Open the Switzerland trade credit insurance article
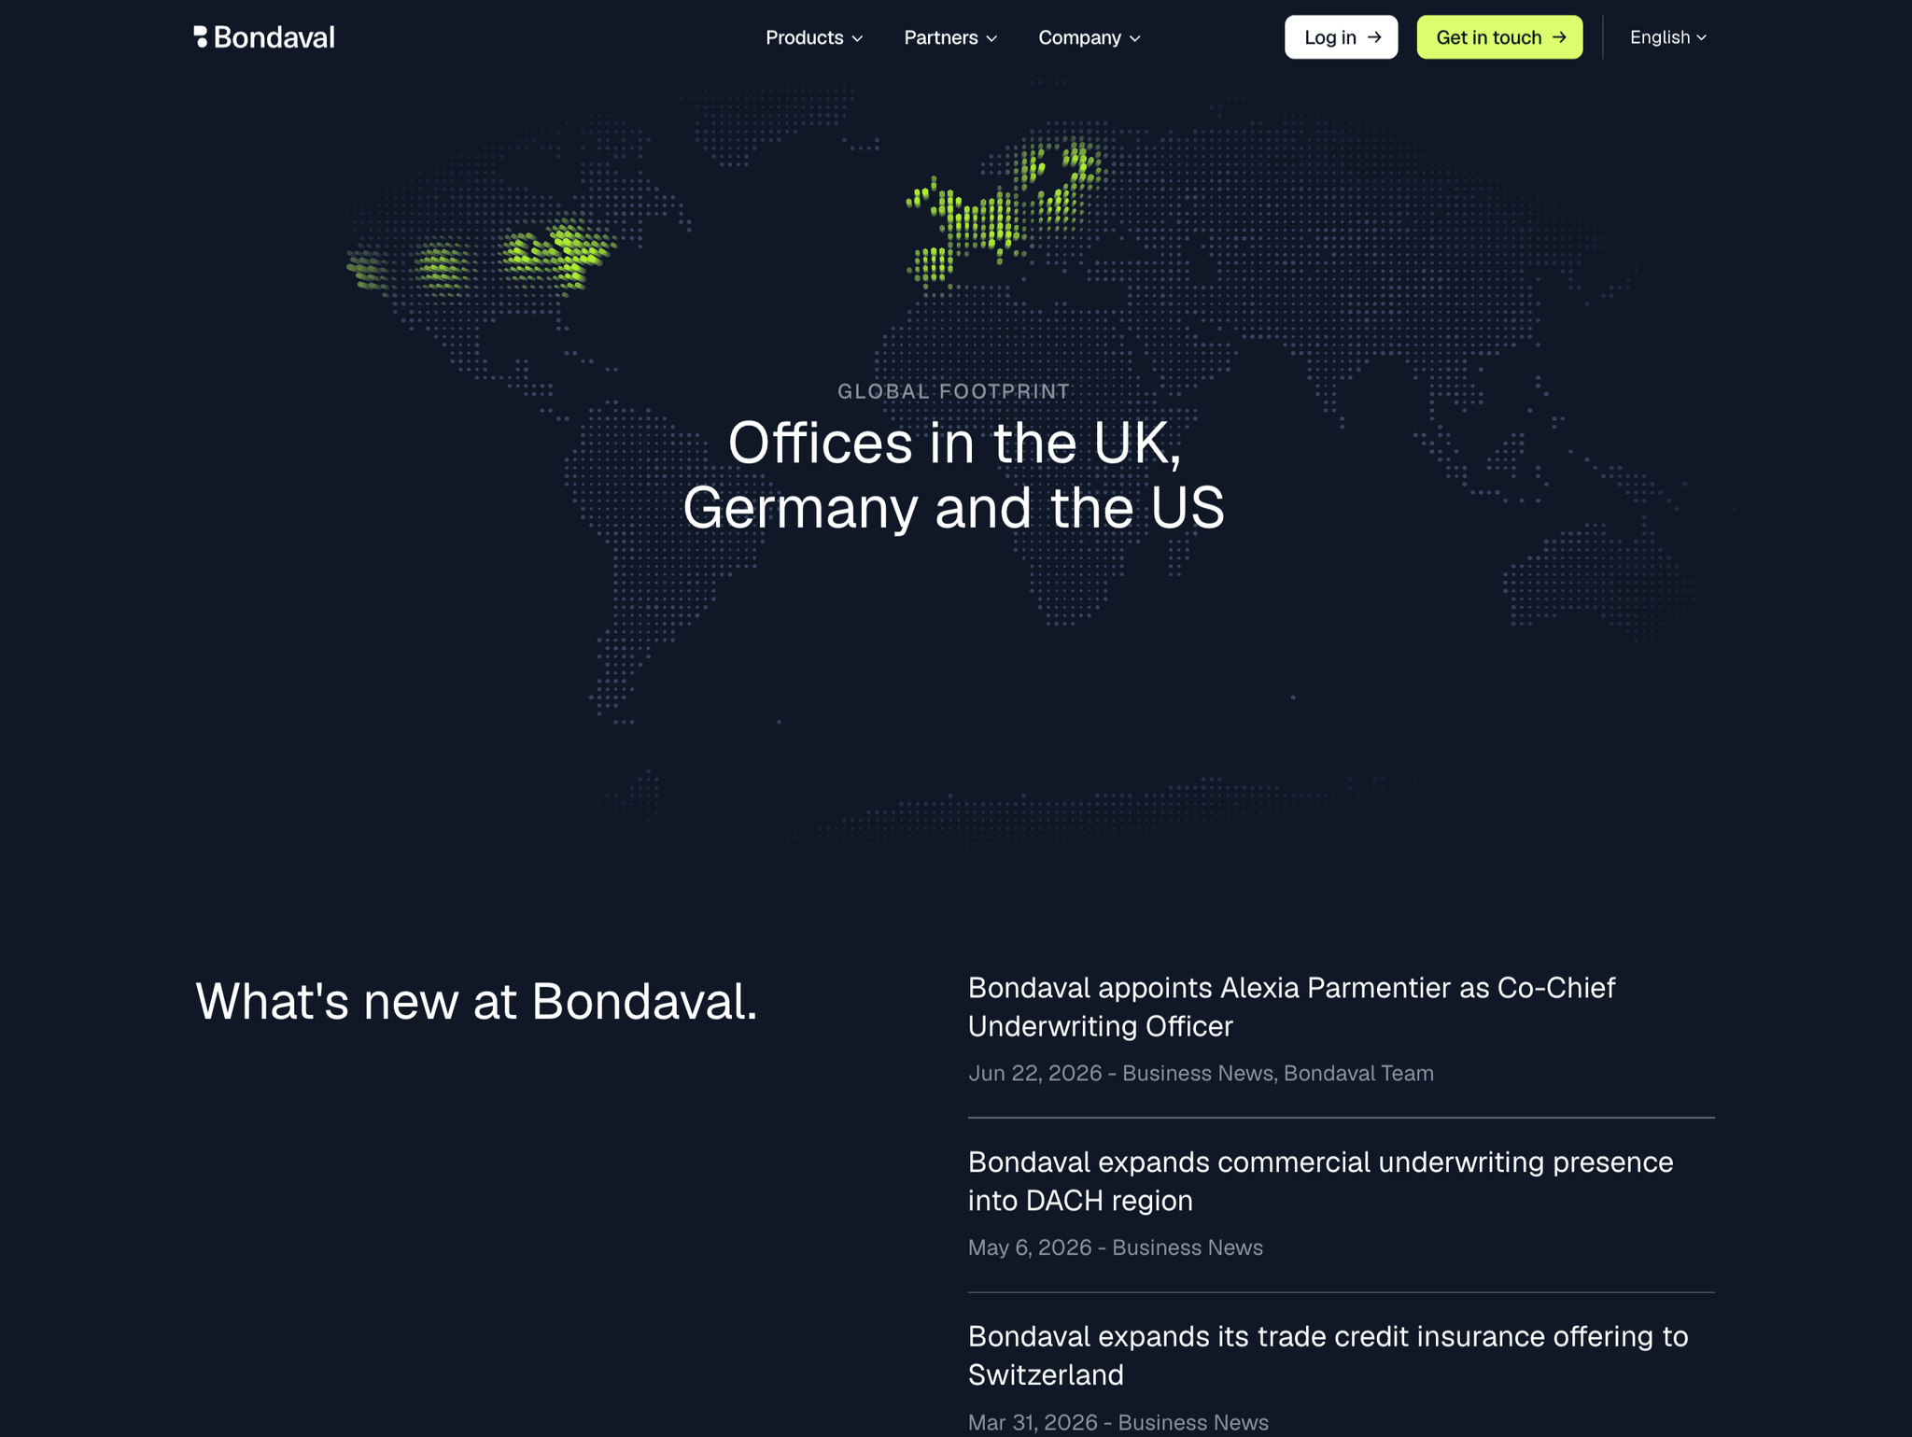This screenshot has width=1912, height=1437. [x=1328, y=1356]
